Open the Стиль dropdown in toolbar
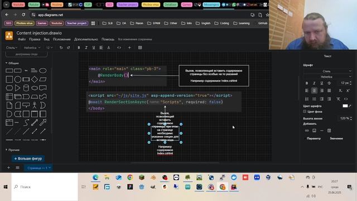 11,47
